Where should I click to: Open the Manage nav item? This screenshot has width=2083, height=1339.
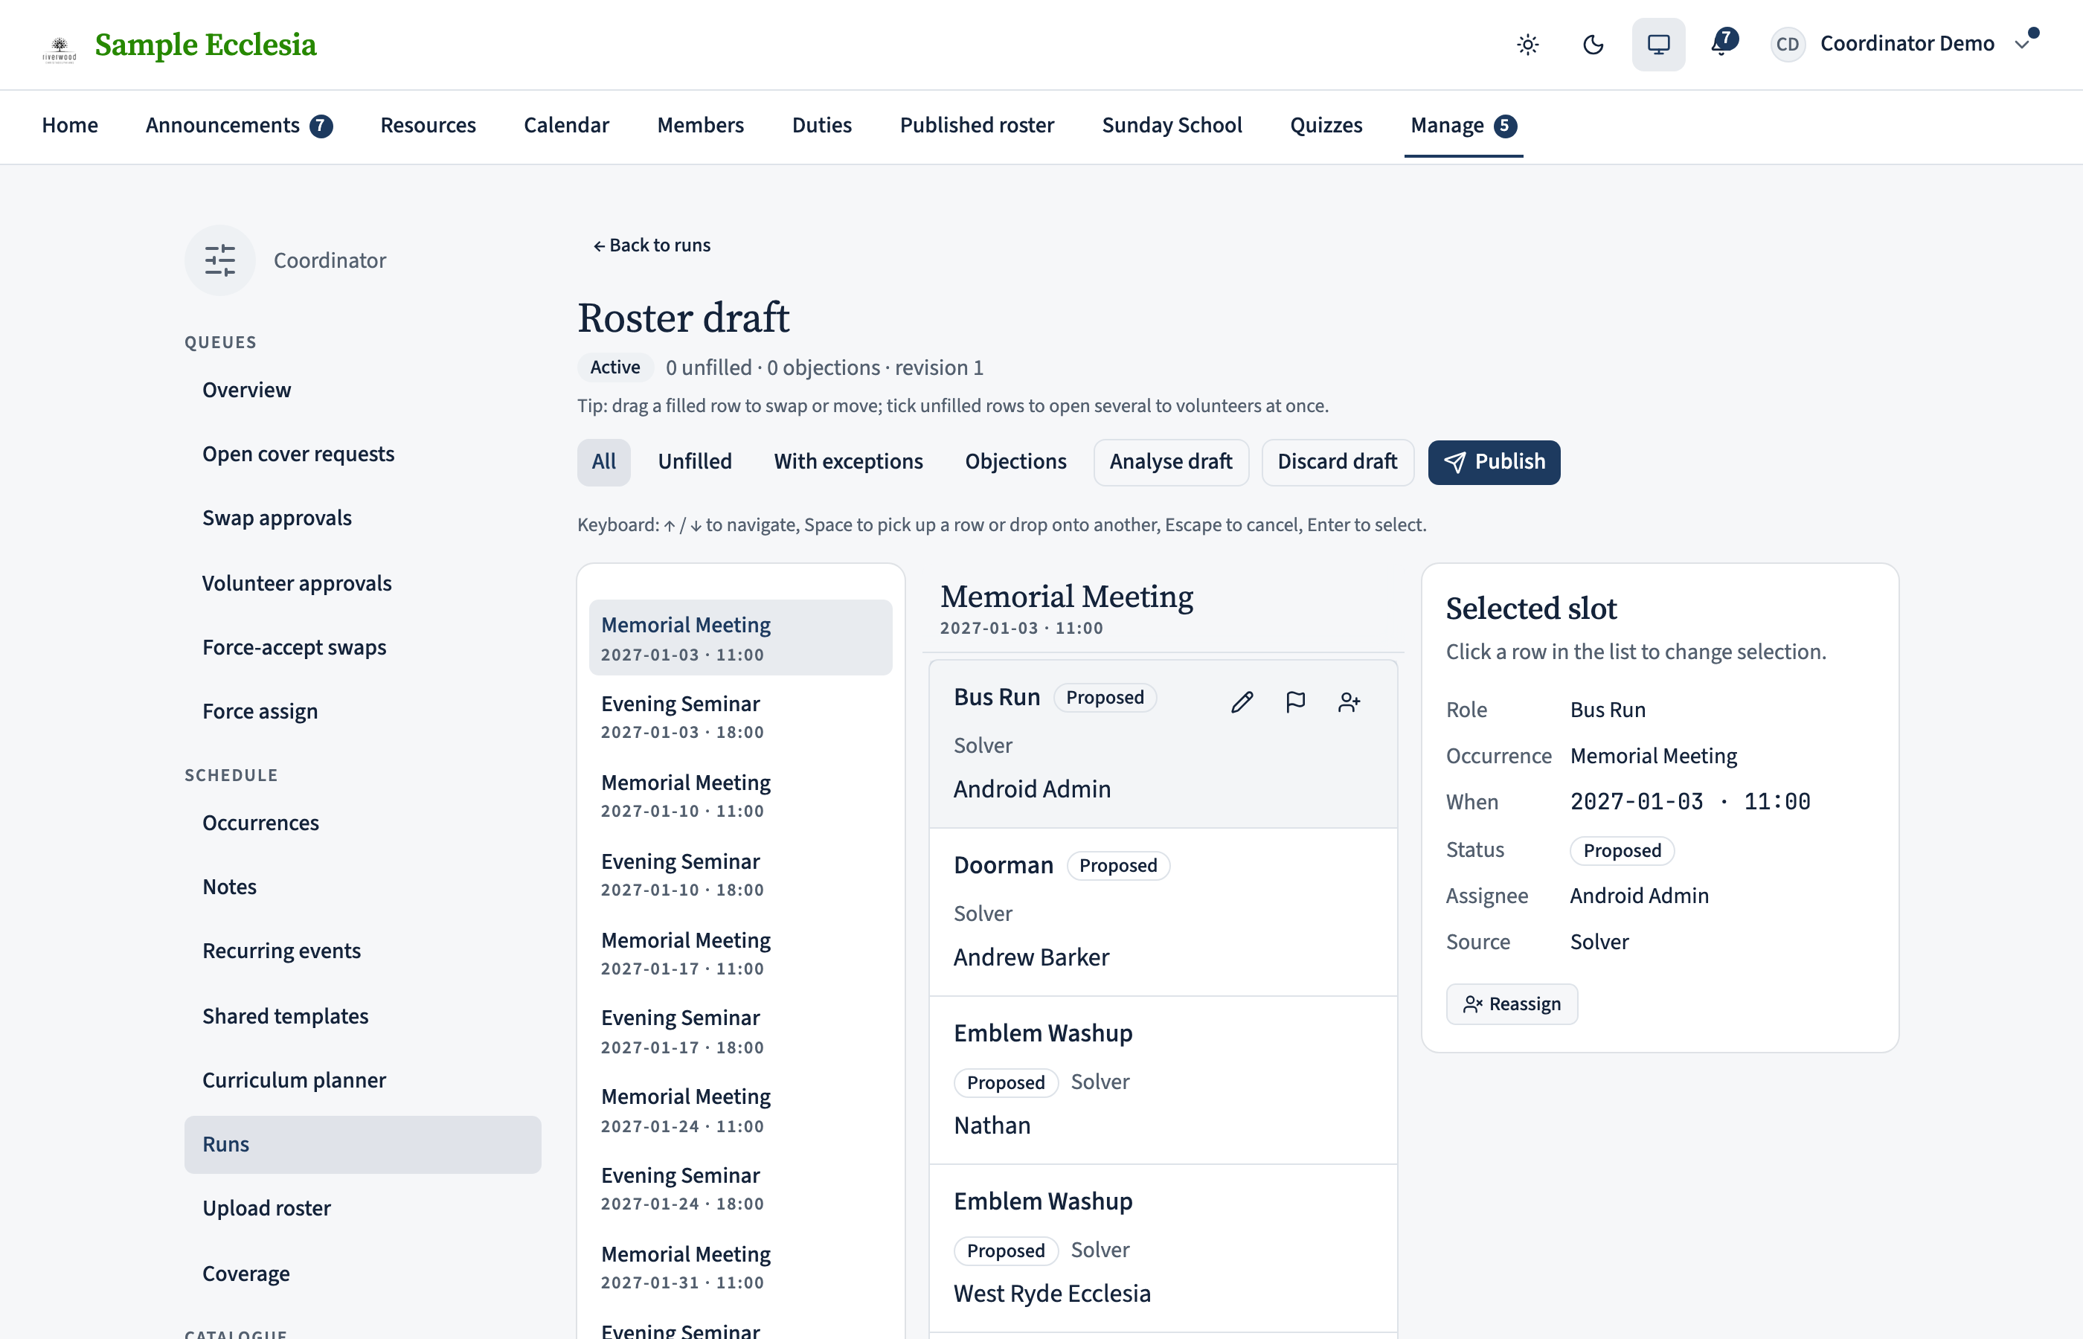[x=1463, y=125]
